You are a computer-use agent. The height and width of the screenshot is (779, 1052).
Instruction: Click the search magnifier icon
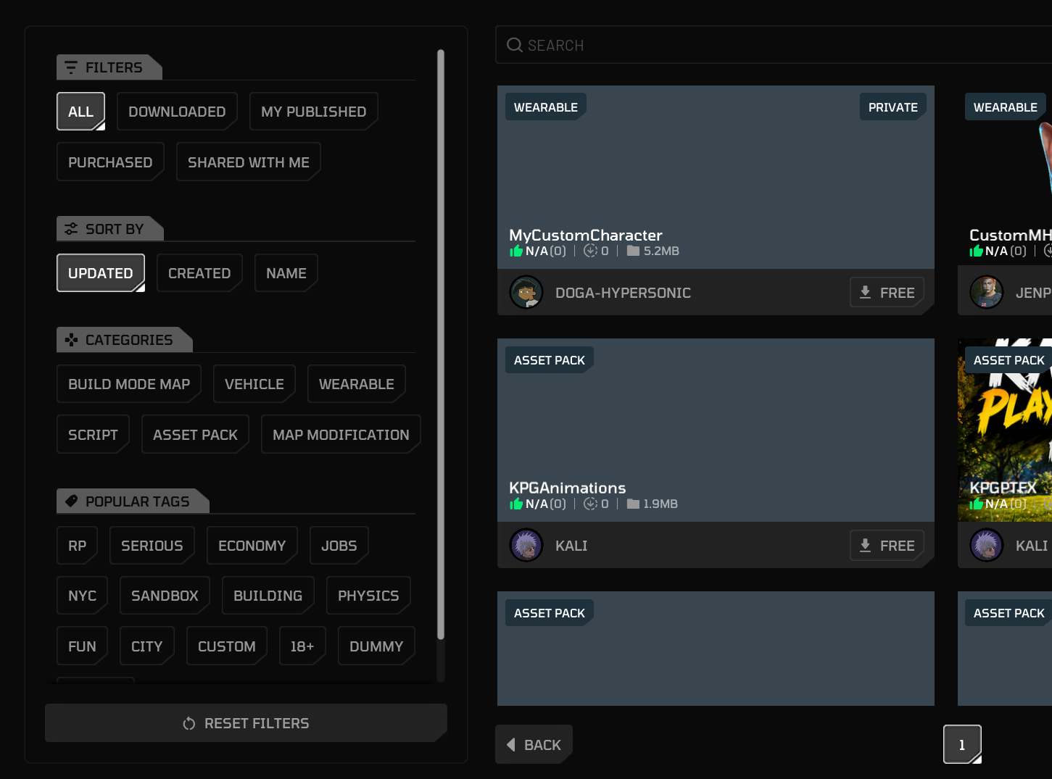(x=515, y=45)
